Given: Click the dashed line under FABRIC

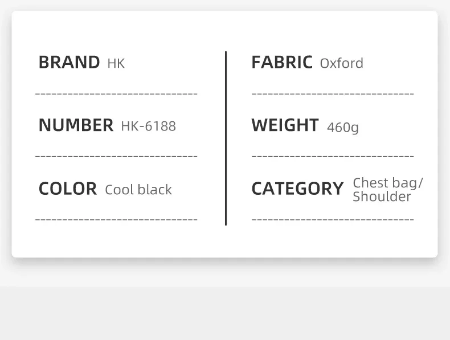Looking at the screenshot, I should (333, 93).
